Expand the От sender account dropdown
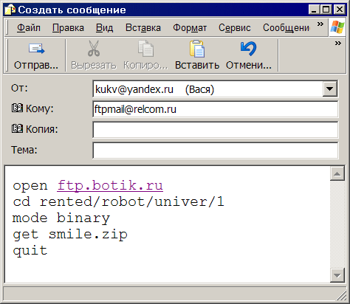 tap(330, 89)
